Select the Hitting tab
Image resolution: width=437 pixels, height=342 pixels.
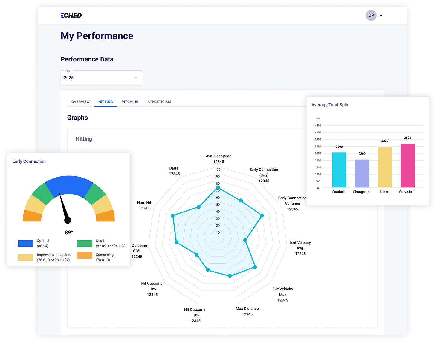coord(106,102)
